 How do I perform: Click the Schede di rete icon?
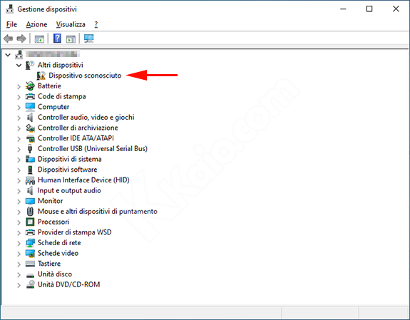[x=30, y=242]
